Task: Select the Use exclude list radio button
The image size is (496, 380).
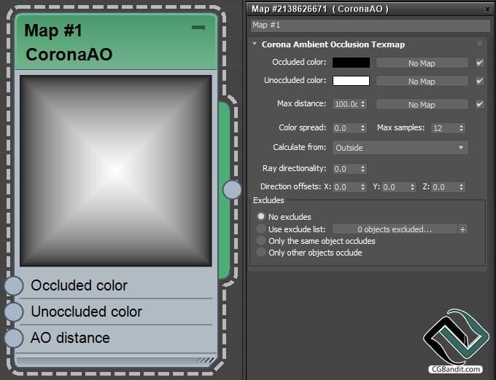Action: pos(261,229)
